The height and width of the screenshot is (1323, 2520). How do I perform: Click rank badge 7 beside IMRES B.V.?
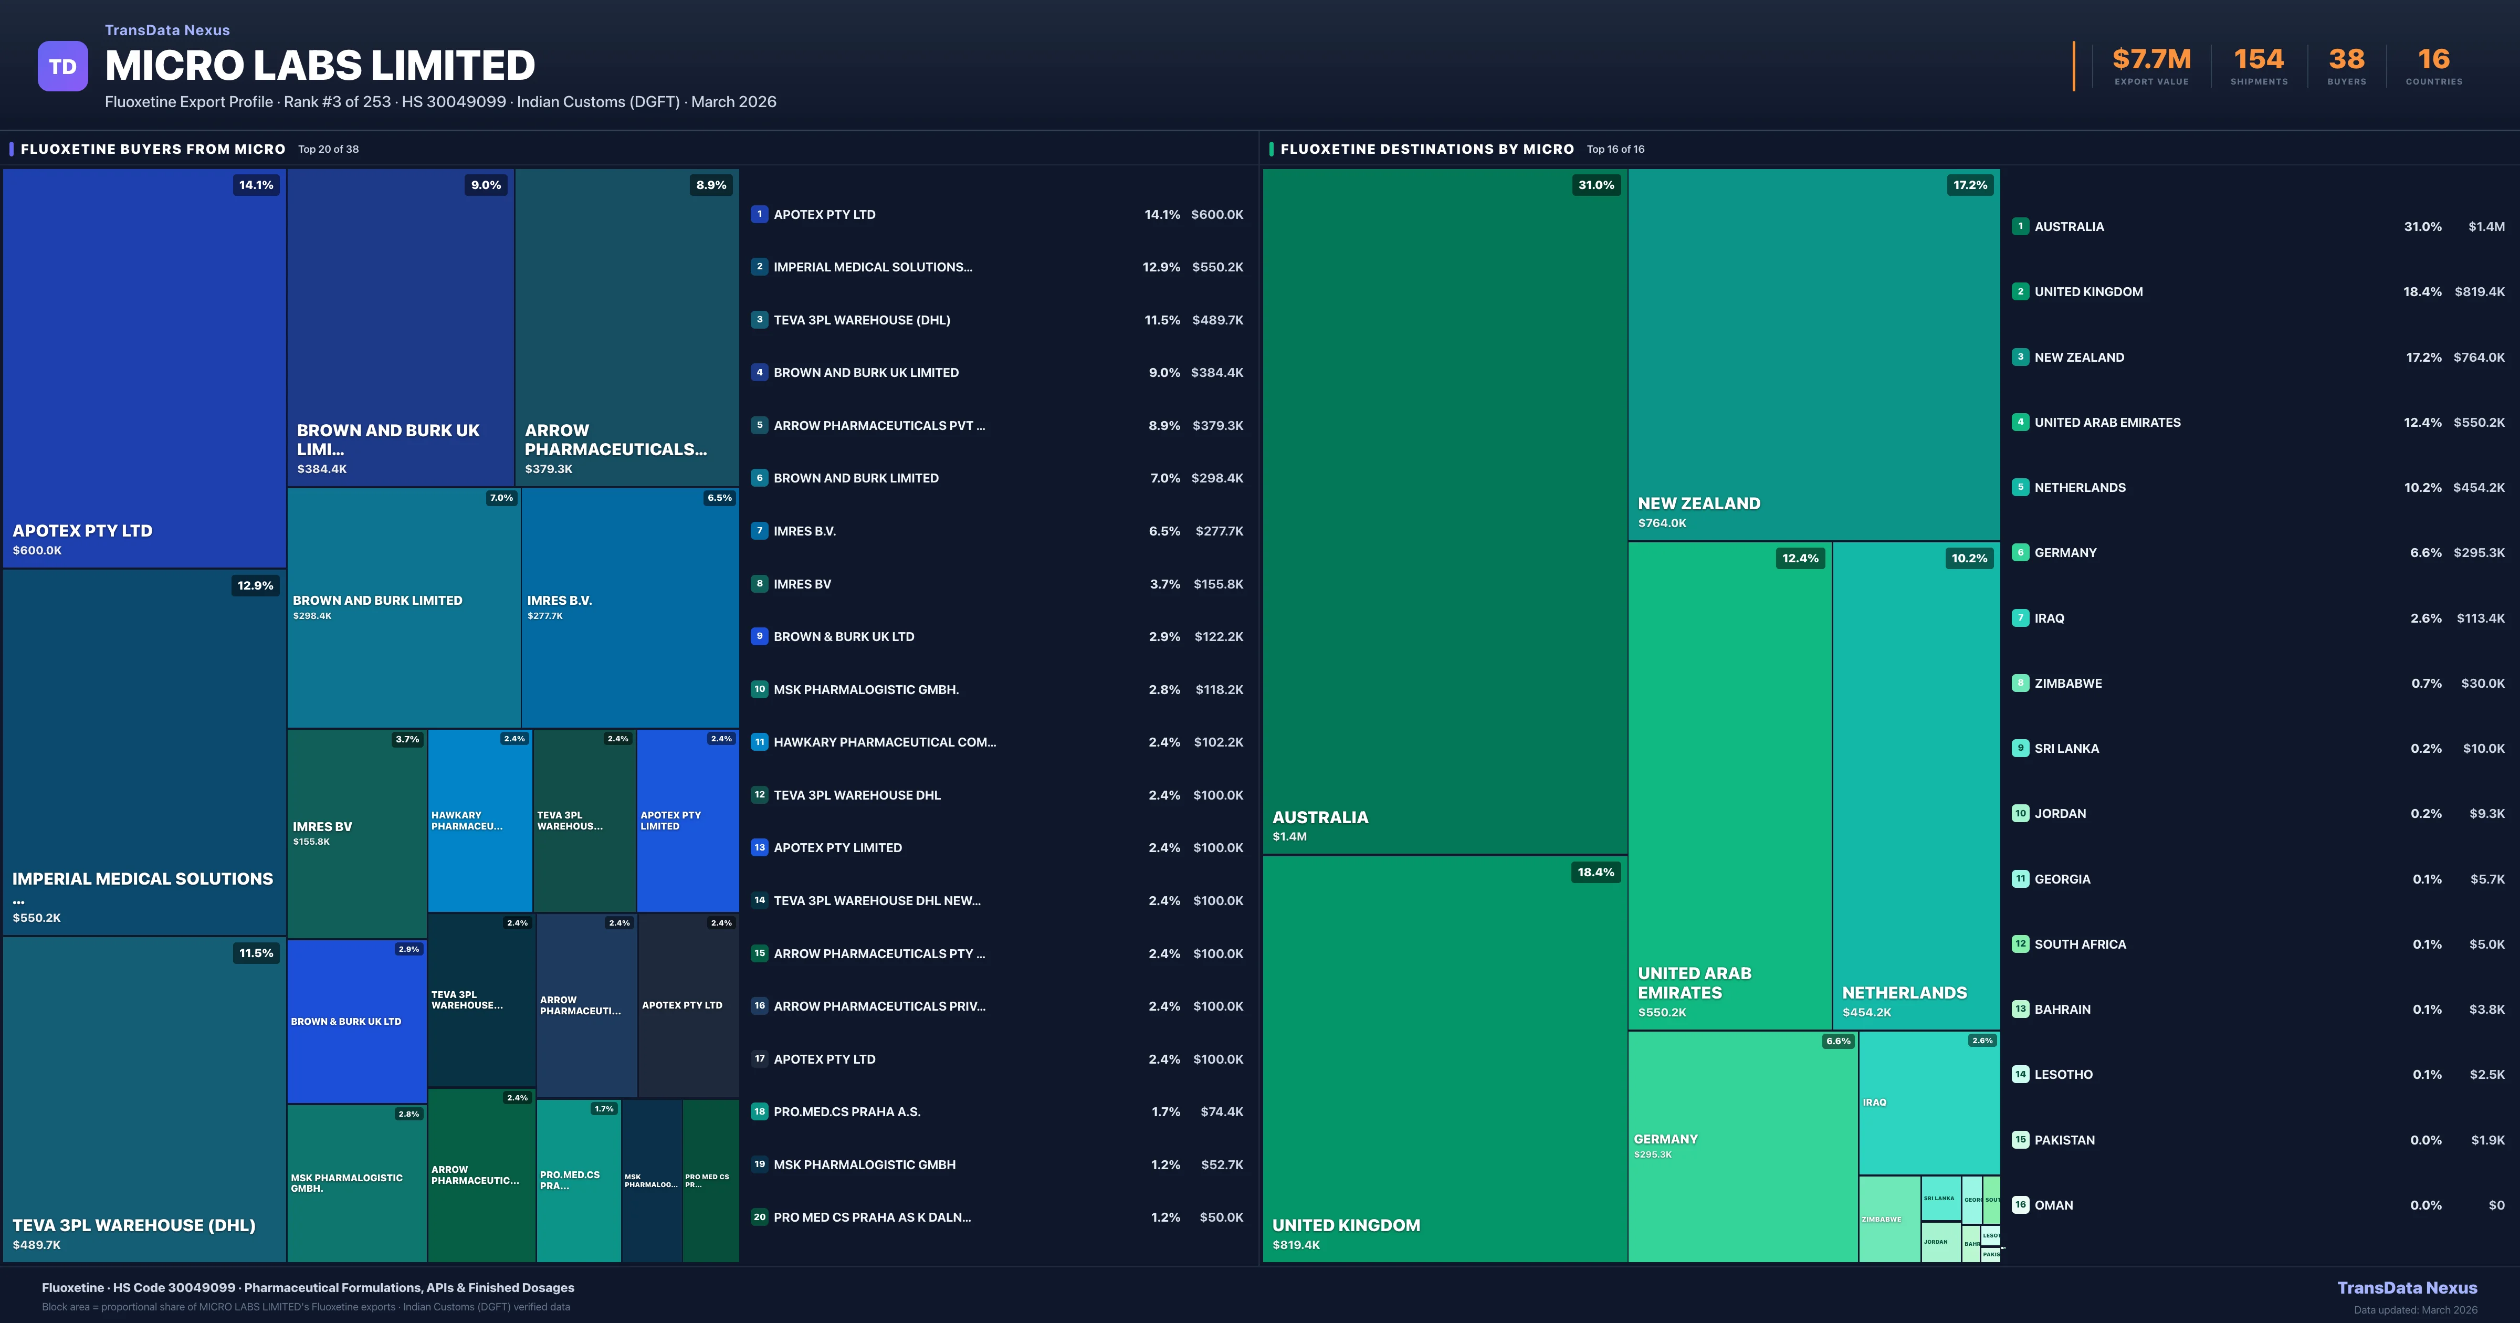[x=759, y=530]
